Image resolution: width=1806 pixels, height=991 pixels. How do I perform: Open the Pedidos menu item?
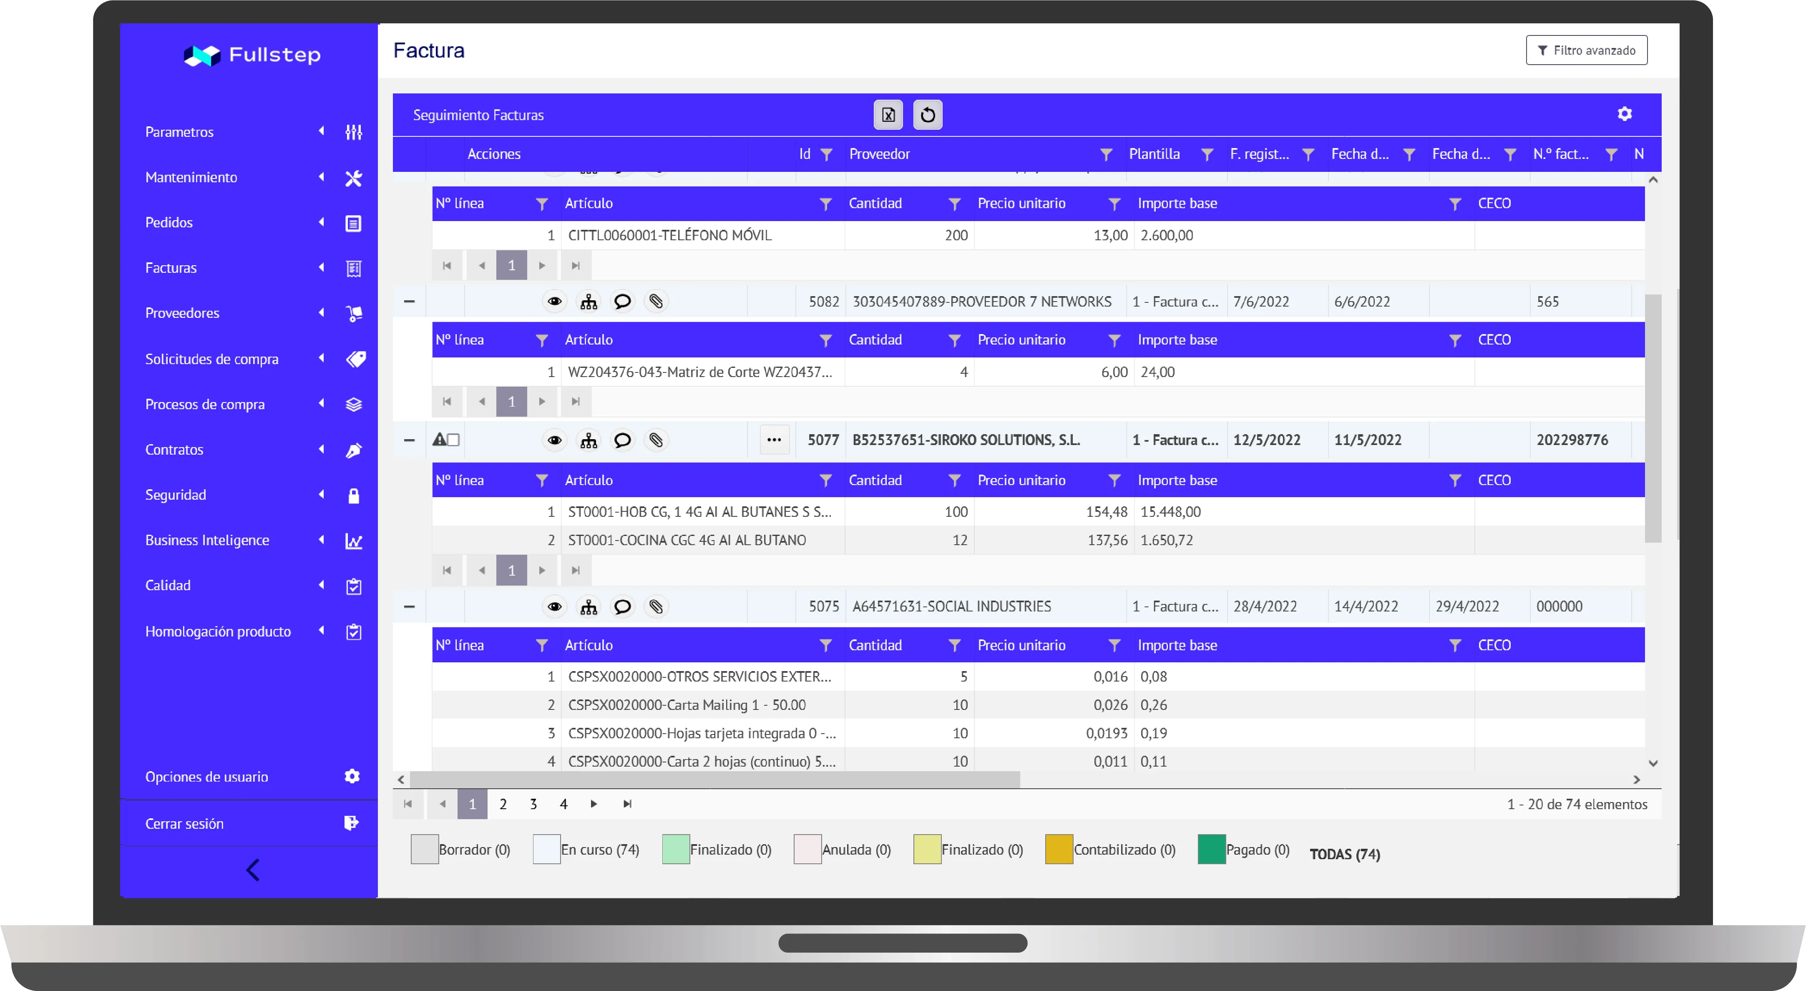point(169,223)
